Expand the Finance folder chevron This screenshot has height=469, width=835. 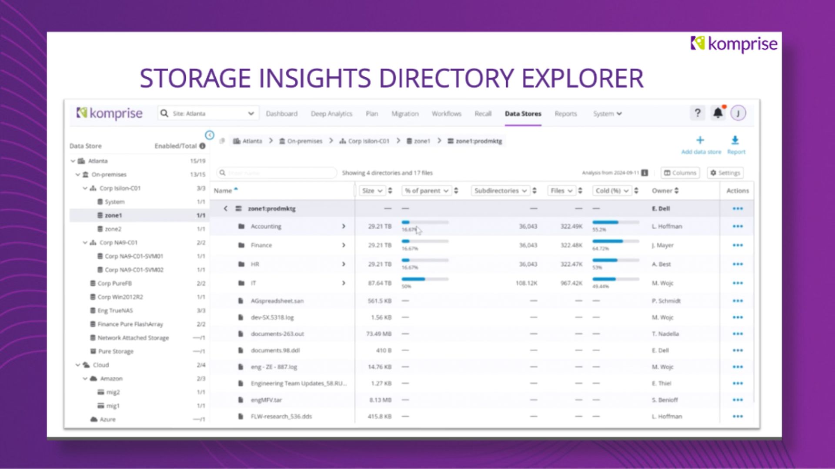tap(344, 245)
